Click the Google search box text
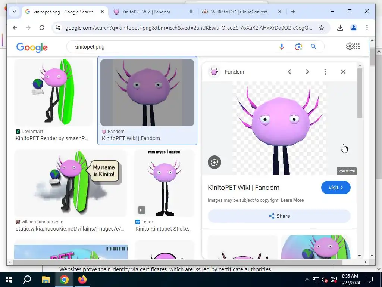 tap(89, 47)
